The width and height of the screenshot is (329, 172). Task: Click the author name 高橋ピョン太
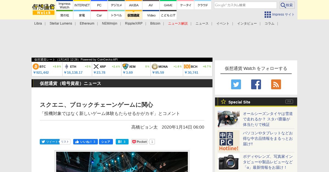[144, 127]
